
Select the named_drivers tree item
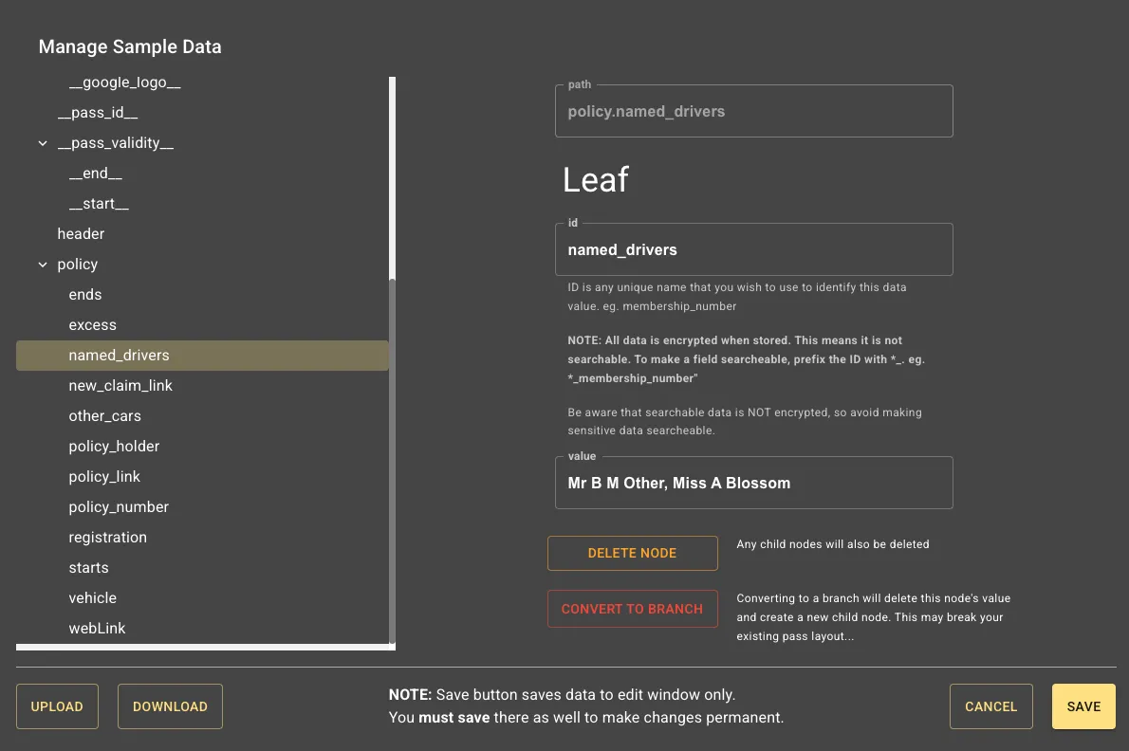coord(119,355)
